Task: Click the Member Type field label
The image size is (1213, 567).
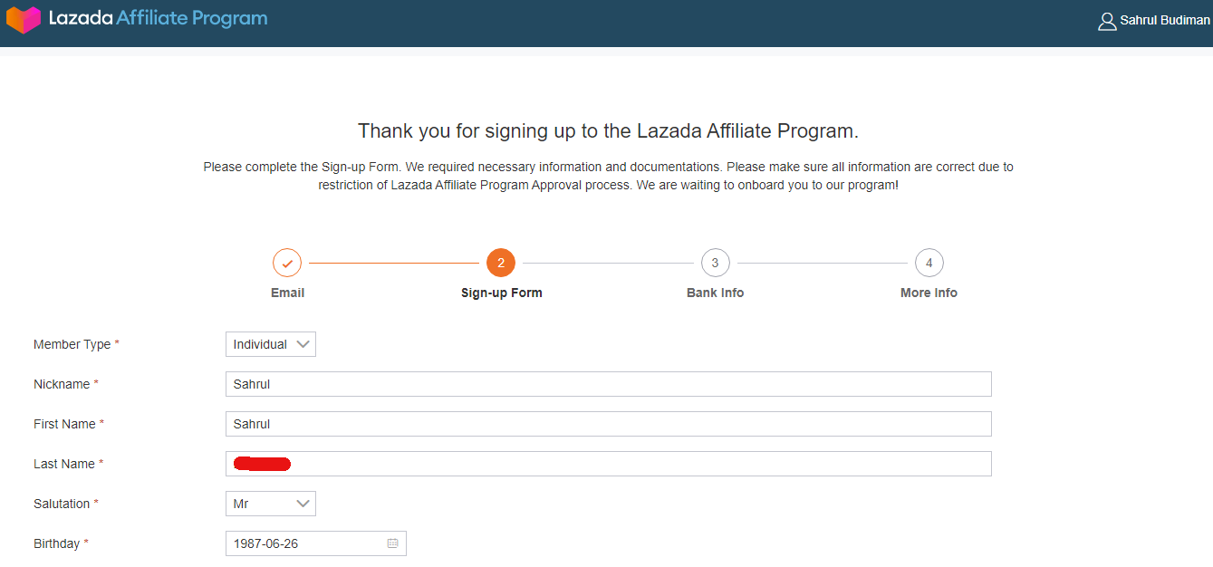Action: click(x=72, y=344)
